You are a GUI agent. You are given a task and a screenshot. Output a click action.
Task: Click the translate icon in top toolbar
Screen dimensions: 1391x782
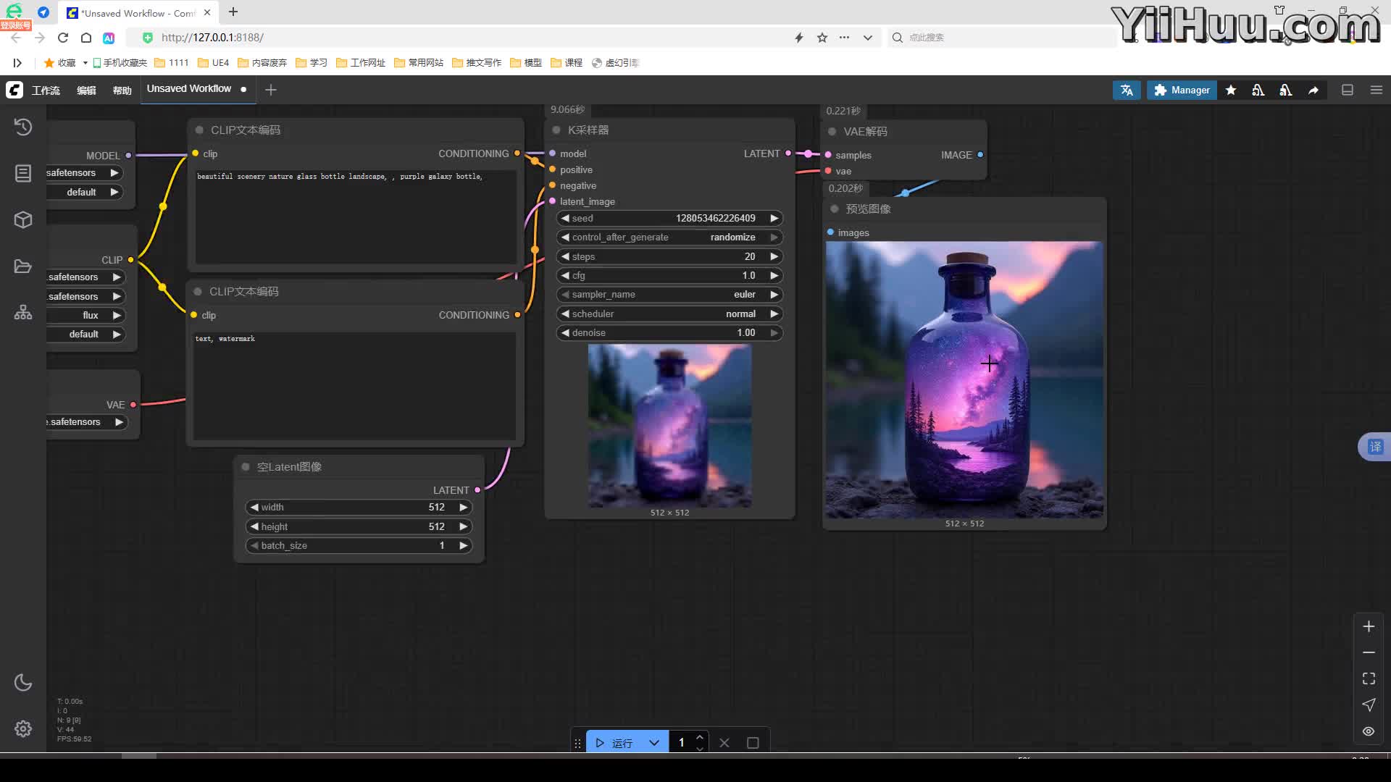tap(1127, 90)
